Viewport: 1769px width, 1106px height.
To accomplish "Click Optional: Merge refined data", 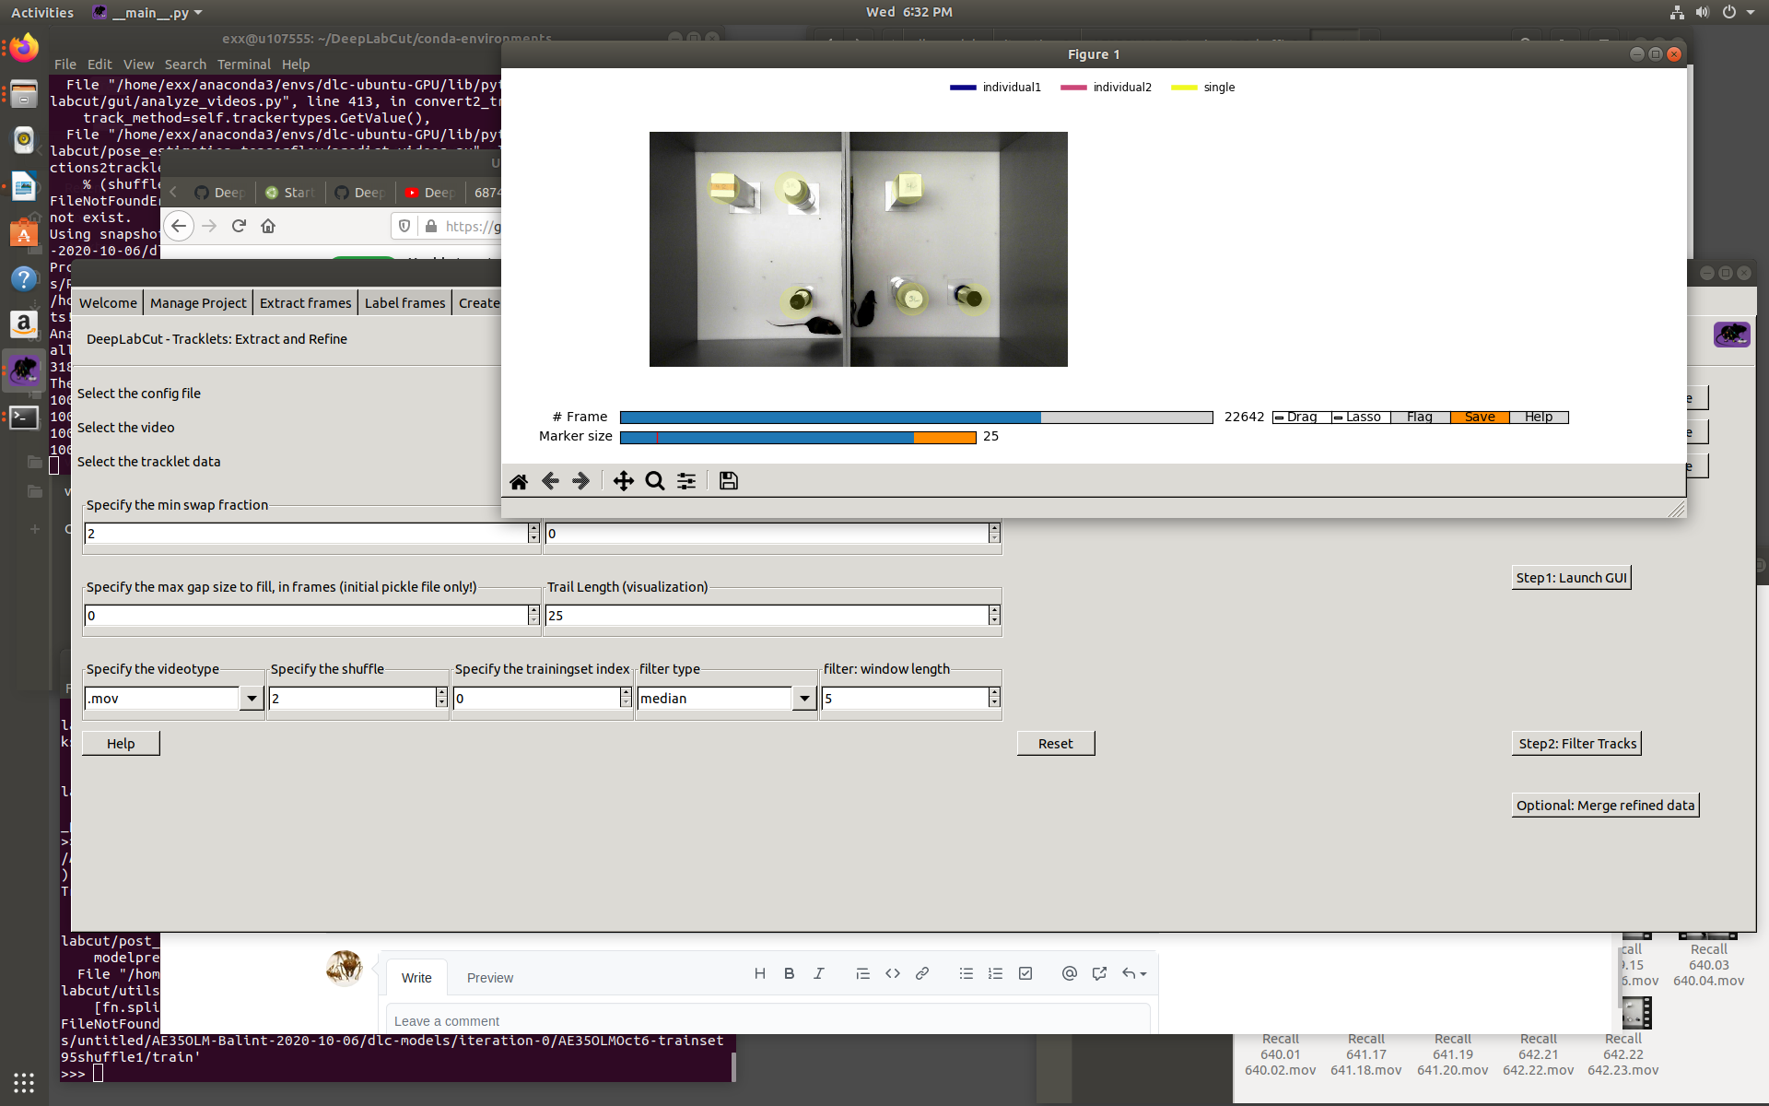I will click(1605, 805).
